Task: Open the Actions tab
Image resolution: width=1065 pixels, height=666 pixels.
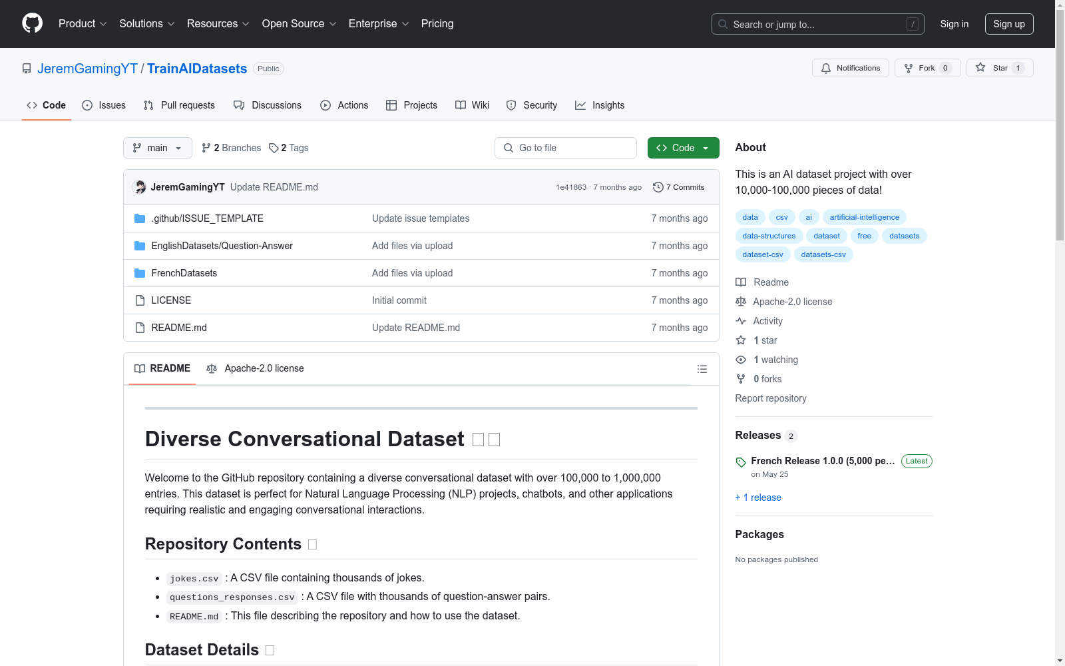Action: click(344, 105)
